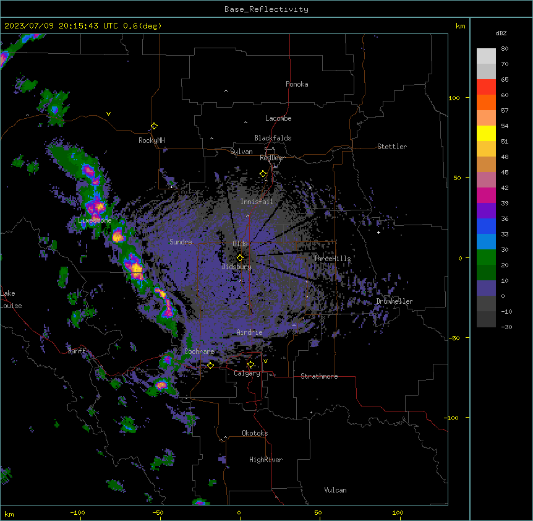Click the km unit label at bottom left
The height and width of the screenshot is (521, 533).
click(9, 514)
